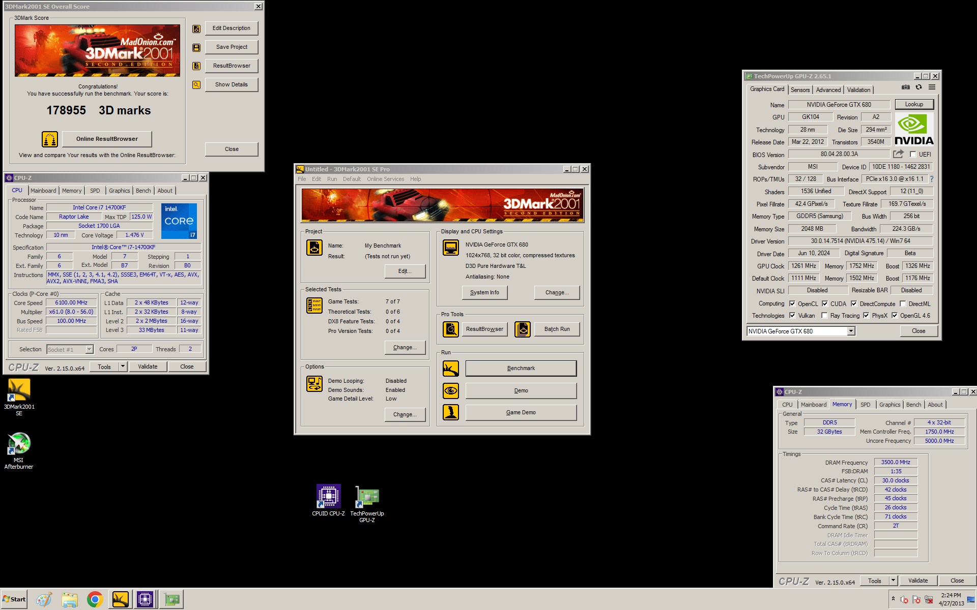
Task: Toggle the CUDA checkbox
Action: click(x=825, y=304)
